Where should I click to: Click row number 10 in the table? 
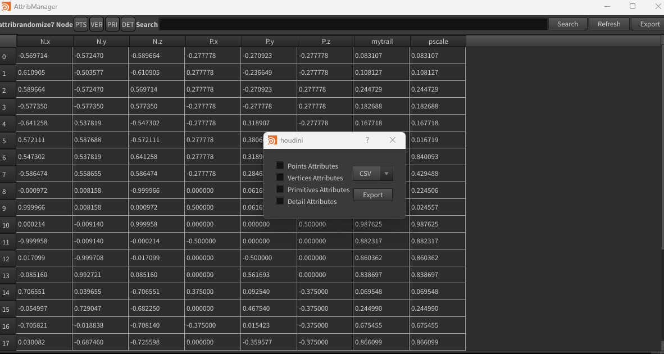coord(8,224)
